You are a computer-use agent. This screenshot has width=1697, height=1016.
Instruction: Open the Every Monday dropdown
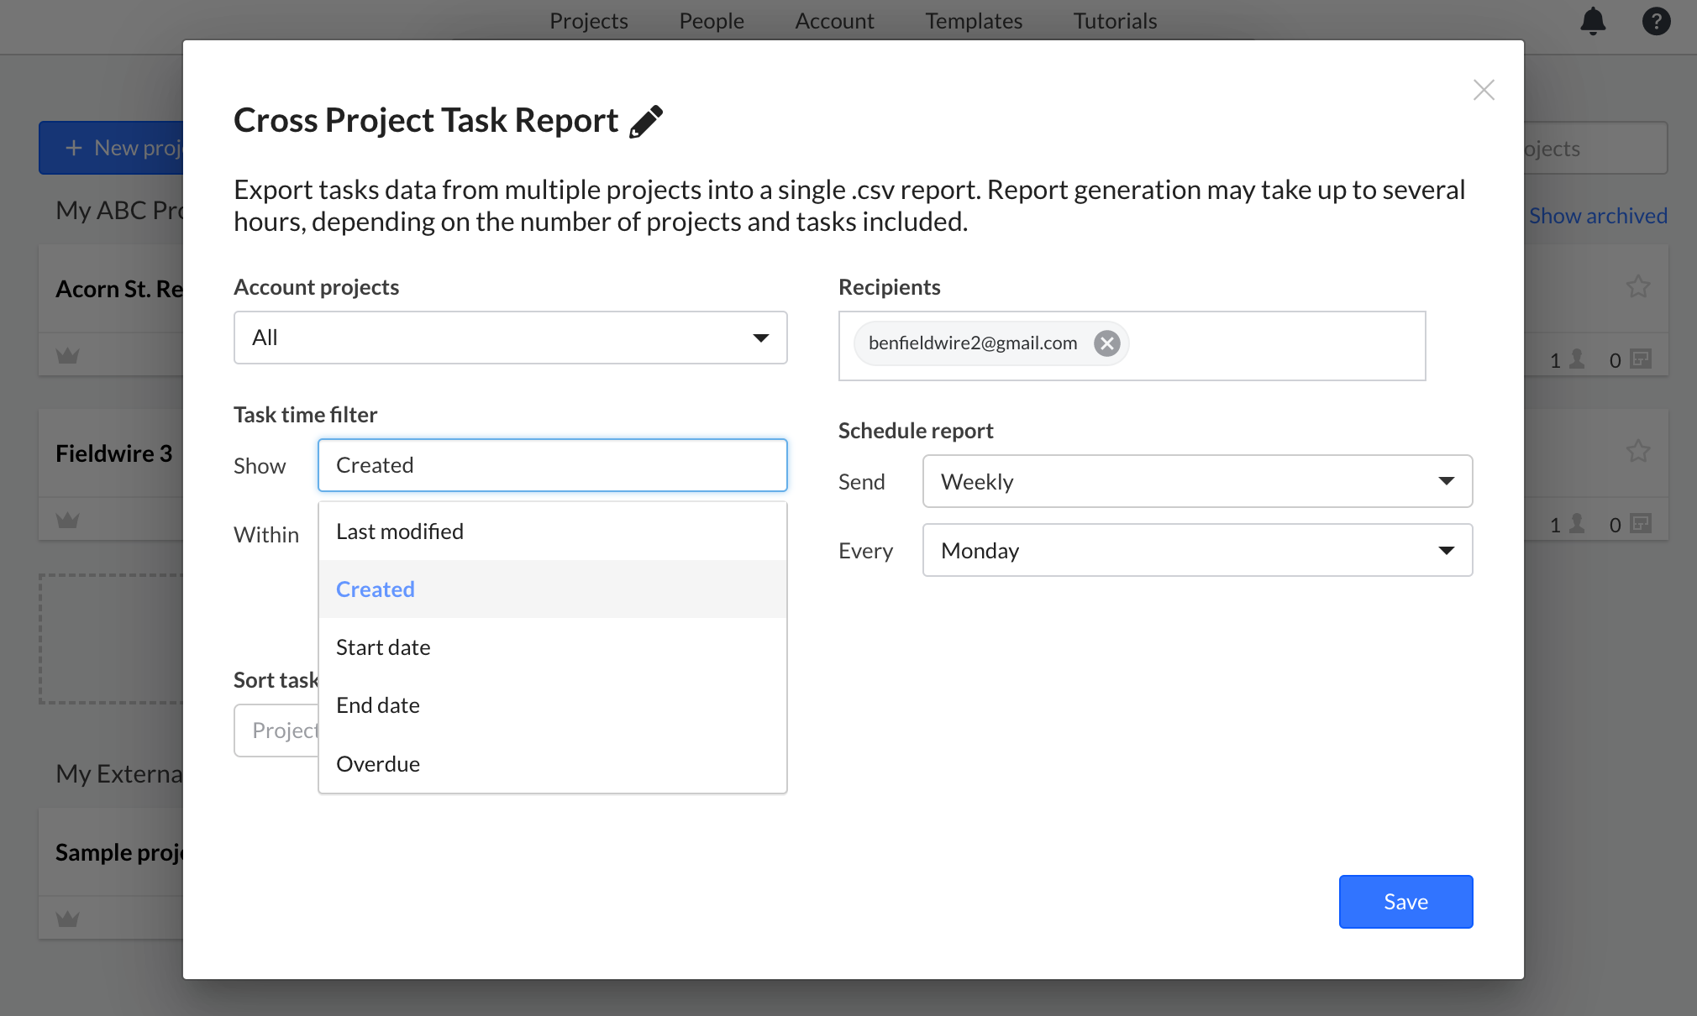pos(1197,550)
